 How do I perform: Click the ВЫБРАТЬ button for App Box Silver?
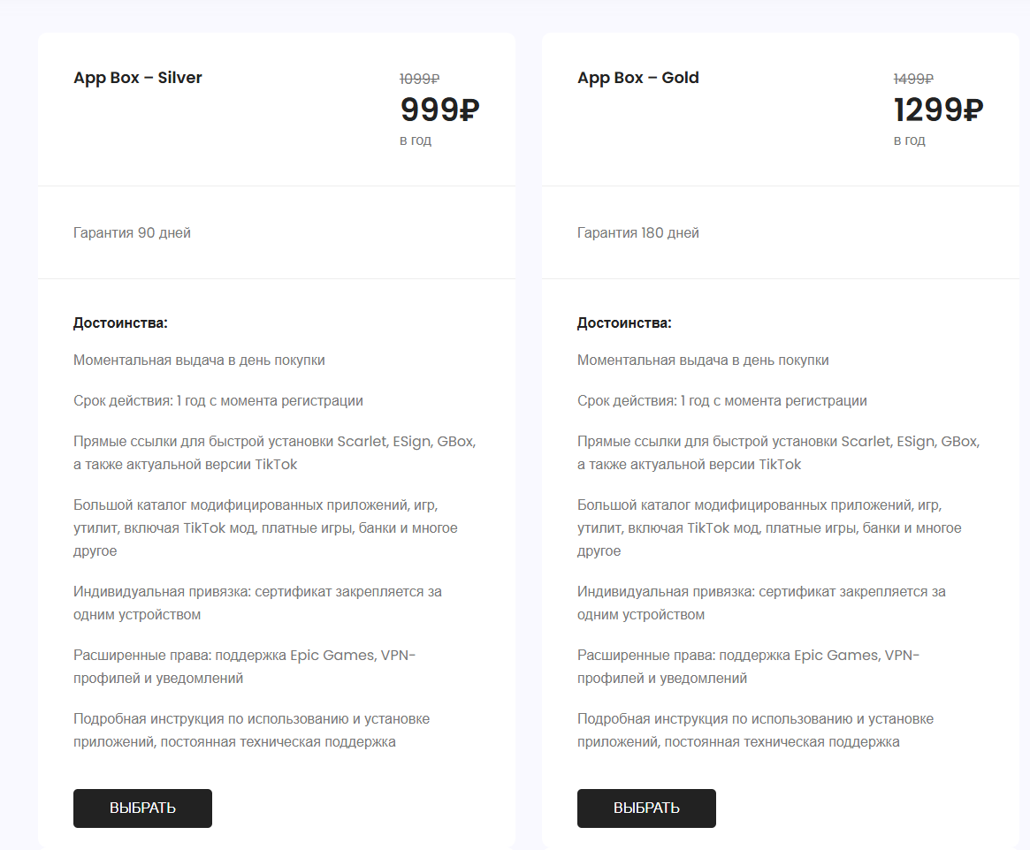[x=142, y=808]
